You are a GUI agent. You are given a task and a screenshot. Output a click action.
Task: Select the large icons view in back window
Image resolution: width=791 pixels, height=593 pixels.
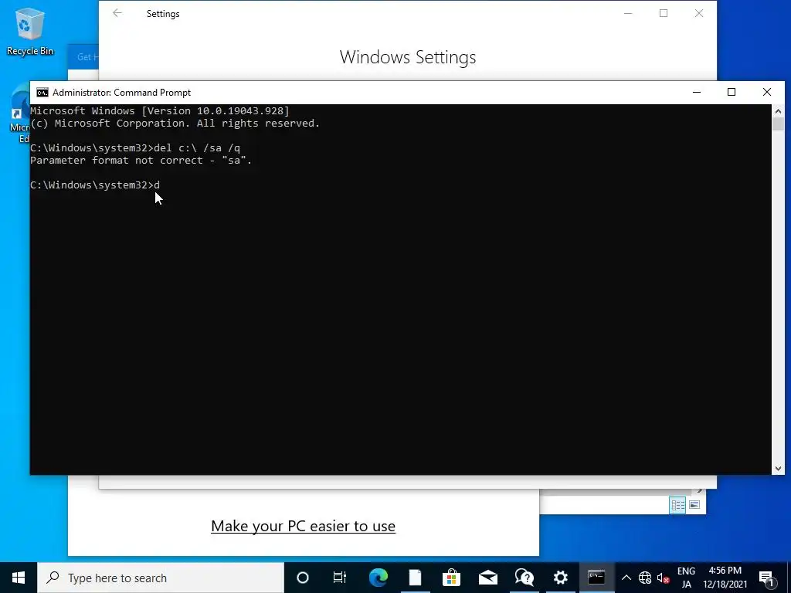pyautogui.click(x=694, y=505)
